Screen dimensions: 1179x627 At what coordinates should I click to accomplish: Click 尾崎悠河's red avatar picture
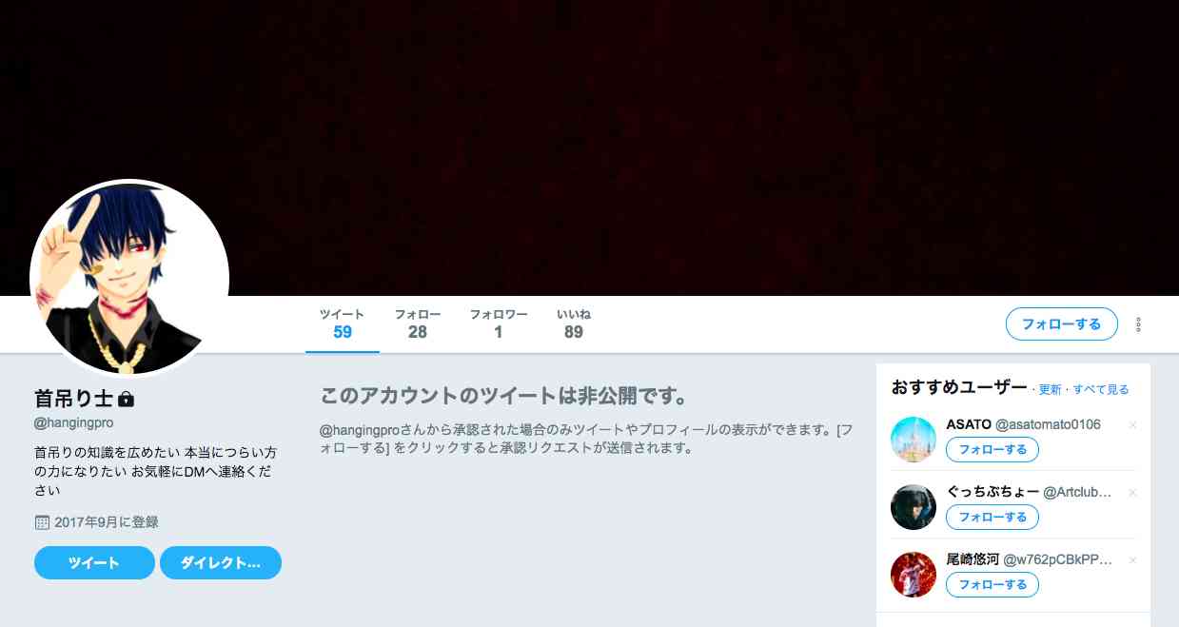(914, 575)
